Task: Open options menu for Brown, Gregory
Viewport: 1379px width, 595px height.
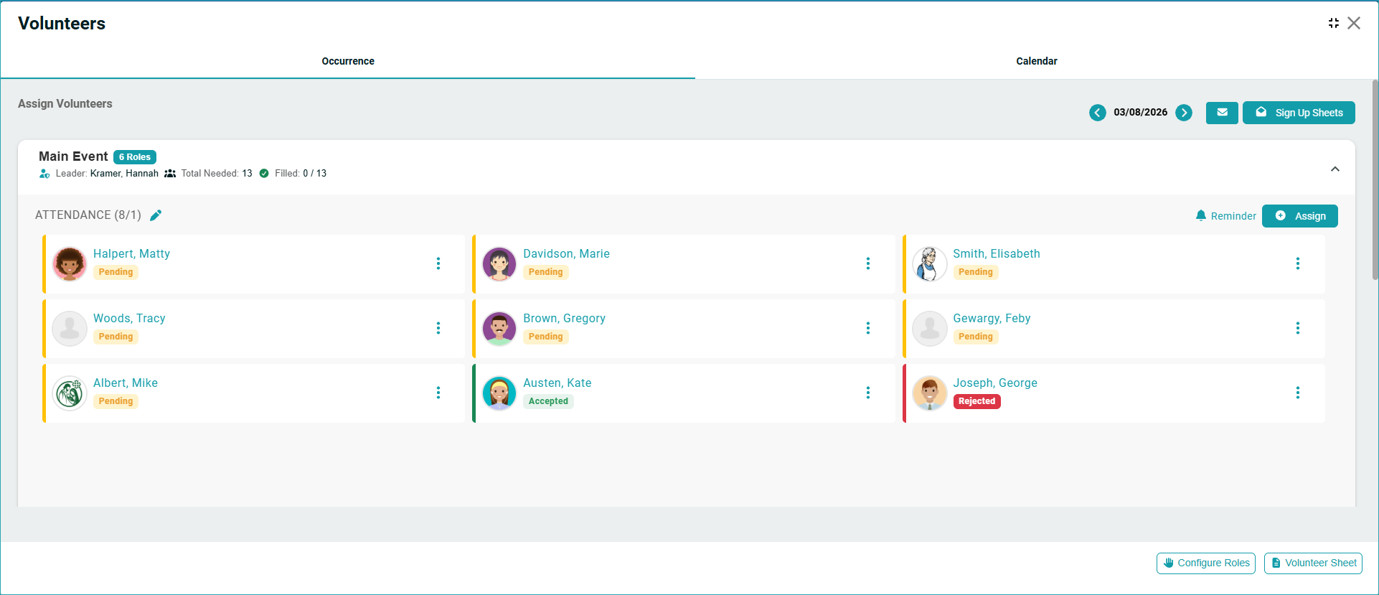Action: coord(867,328)
